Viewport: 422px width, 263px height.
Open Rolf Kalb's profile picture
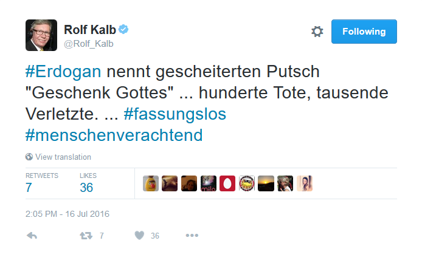pyautogui.click(x=41, y=35)
